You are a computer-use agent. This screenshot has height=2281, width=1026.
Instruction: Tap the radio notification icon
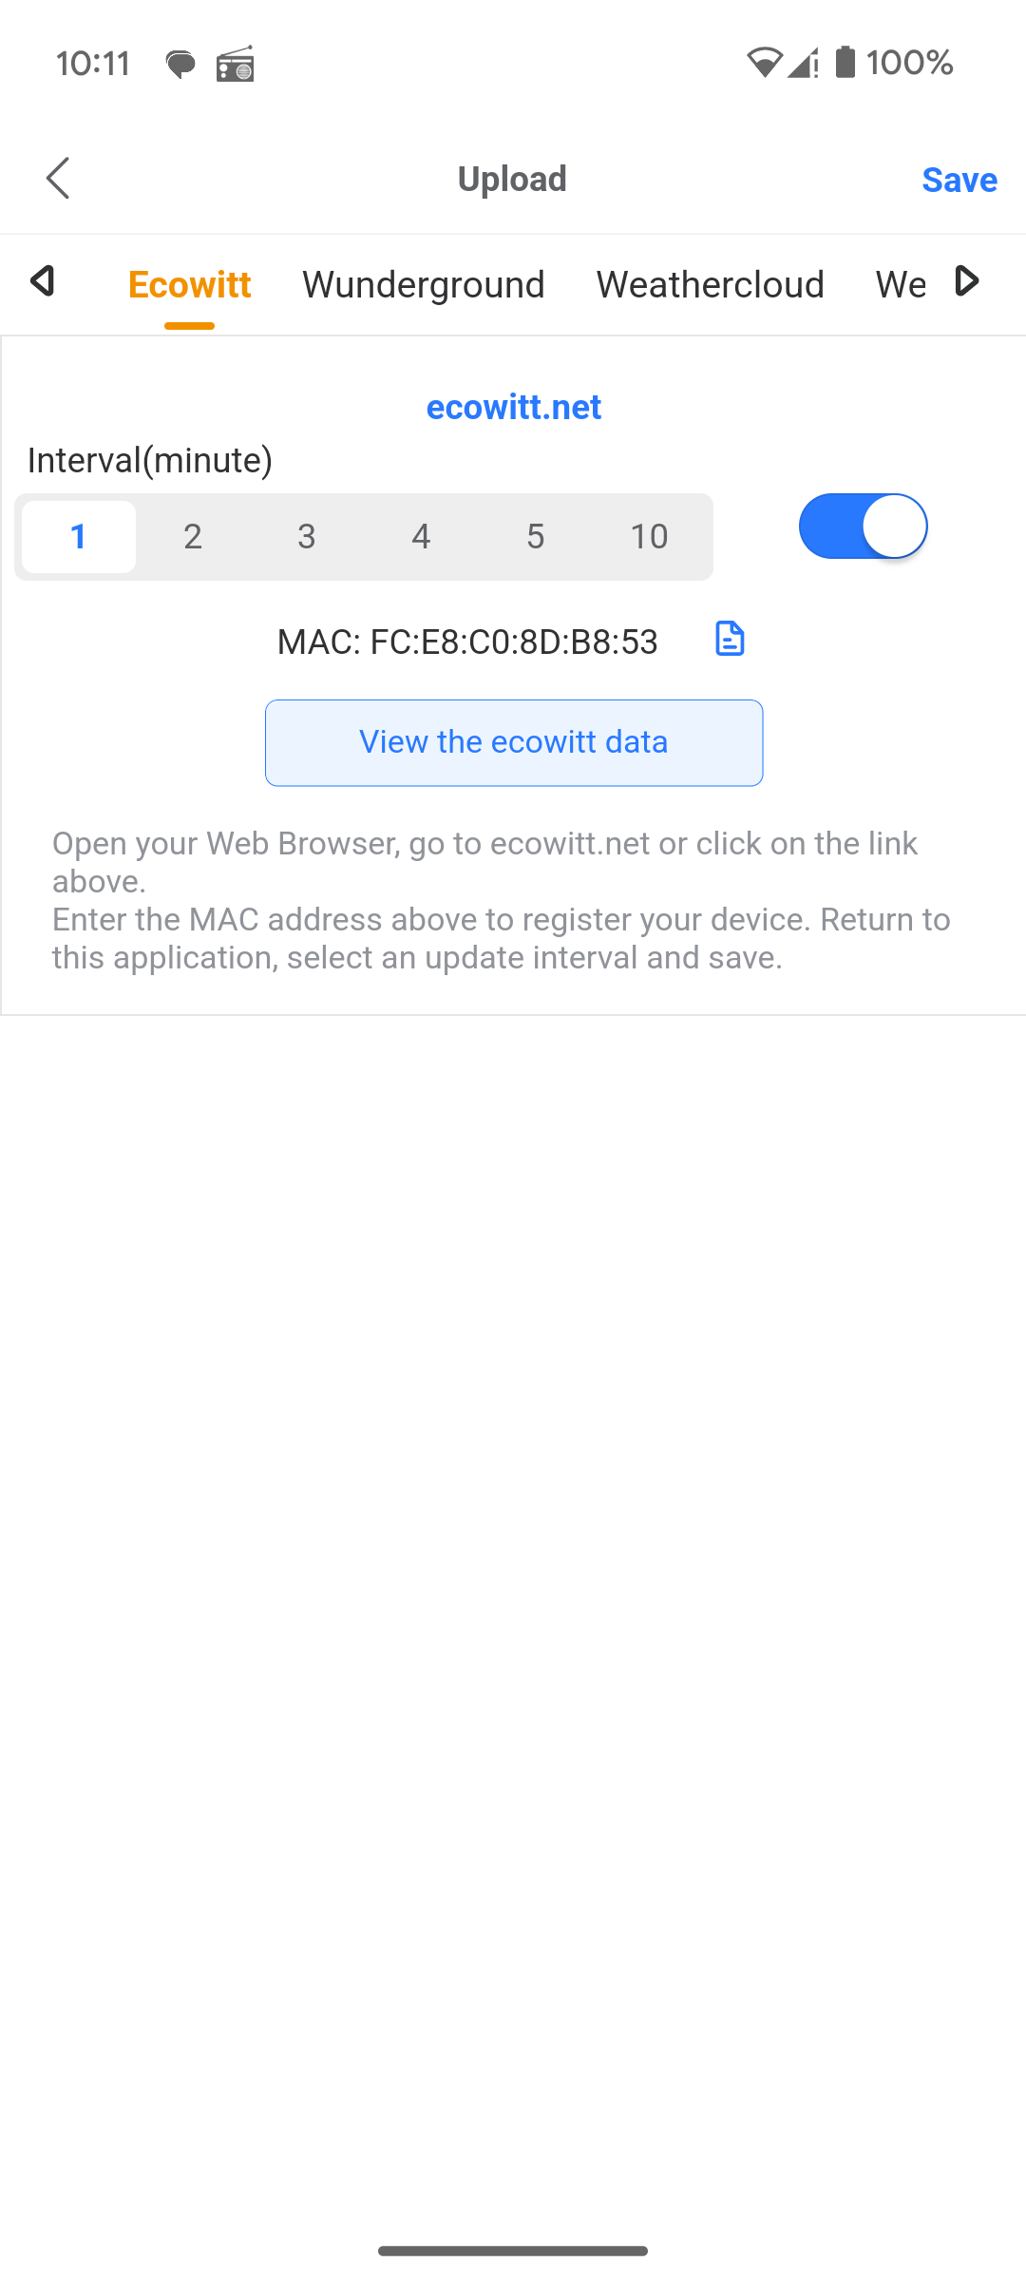235,64
